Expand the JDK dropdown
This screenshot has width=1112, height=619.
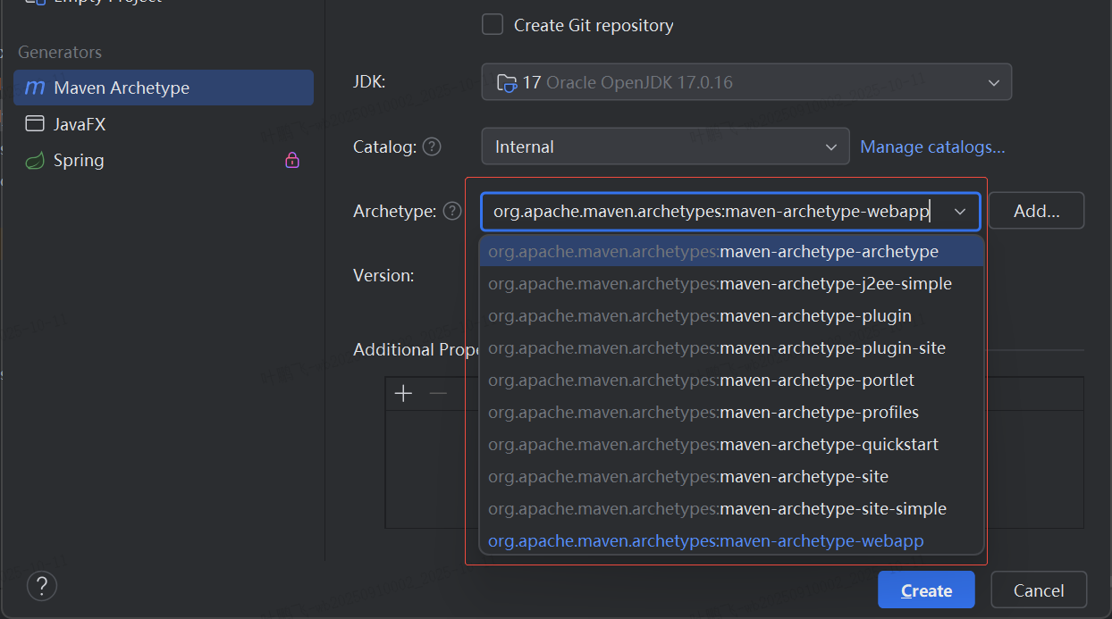pos(993,82)
